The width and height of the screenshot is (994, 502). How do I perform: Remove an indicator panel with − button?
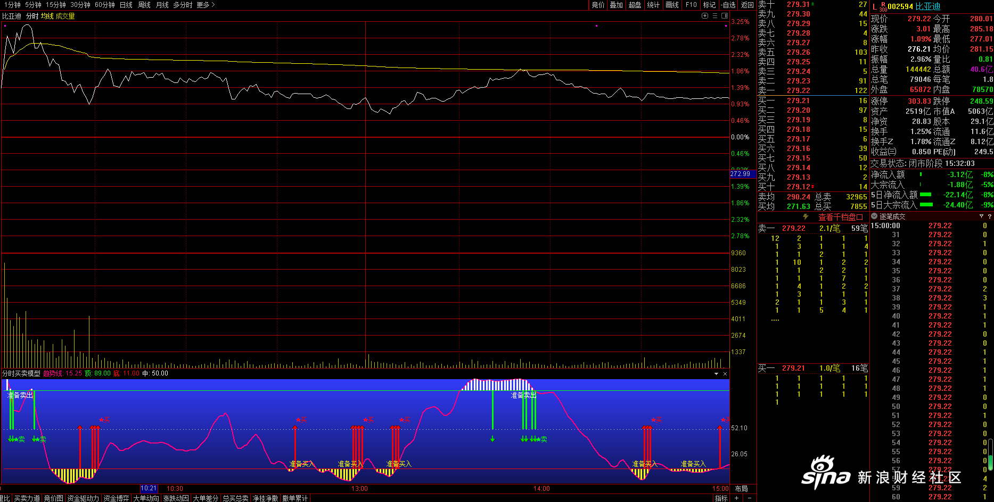750,498
